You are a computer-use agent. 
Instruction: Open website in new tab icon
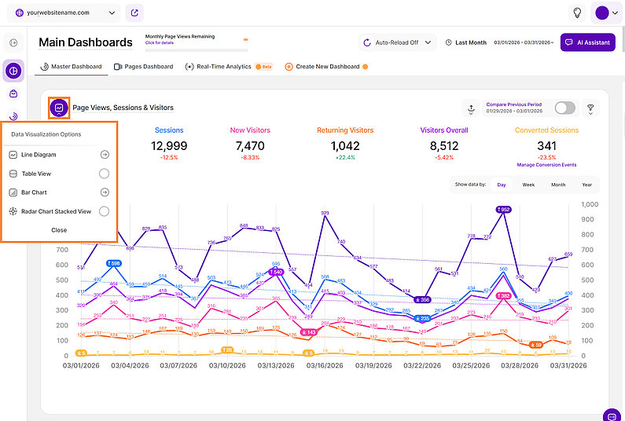pyautogui.click(x=134, y=13)
